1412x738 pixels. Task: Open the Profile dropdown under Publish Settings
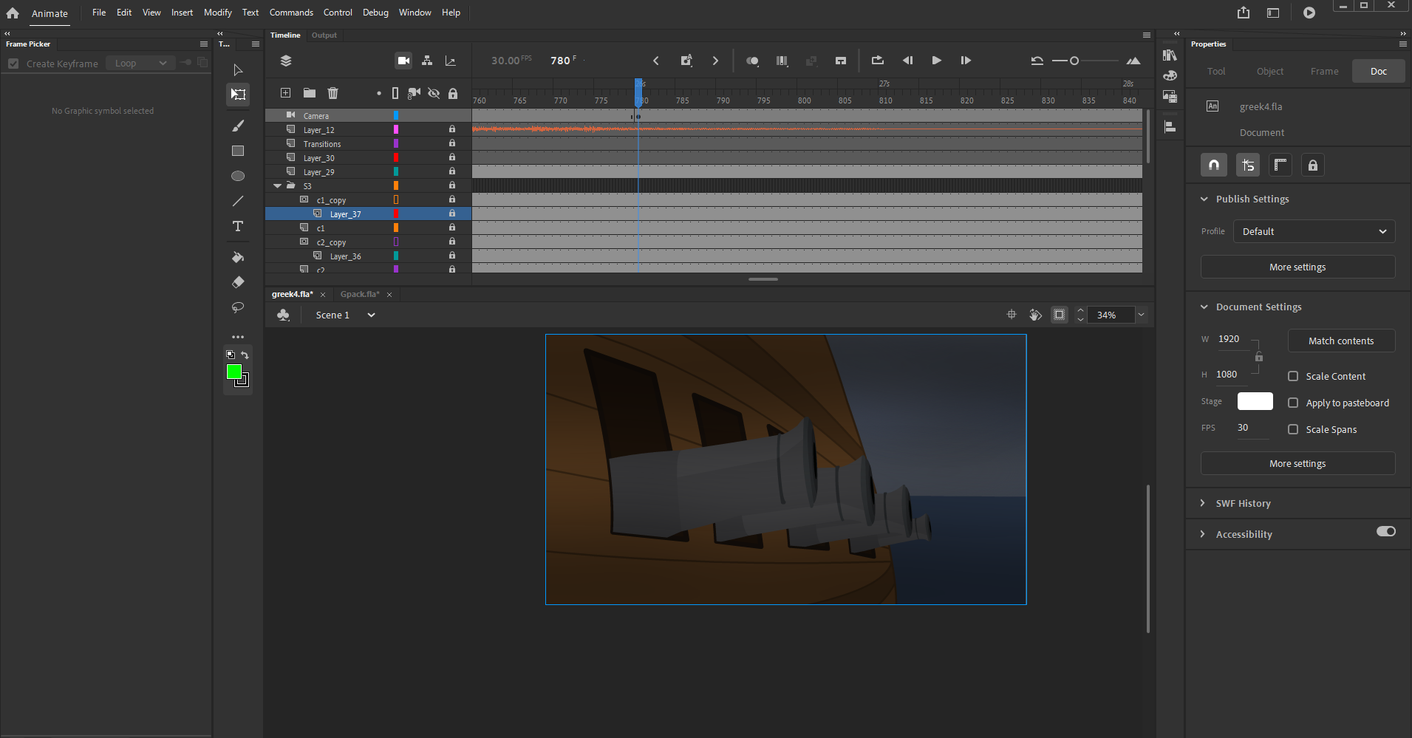pyautogui.click(x=1313, y=231)
